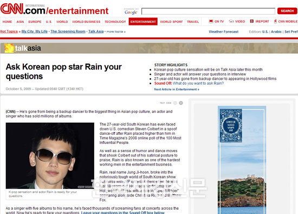Select the Entertainment navigation tab
Viewport: 298px width, 214px height.
coord(143,22)
